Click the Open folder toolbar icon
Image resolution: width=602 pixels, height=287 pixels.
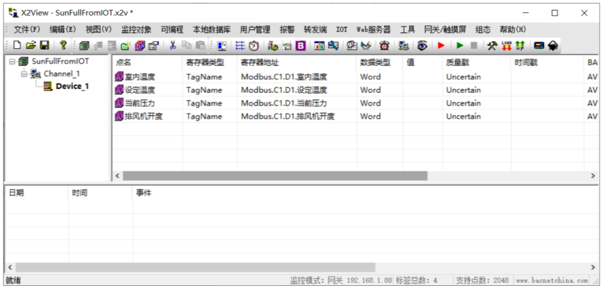(x=31, y=46)
